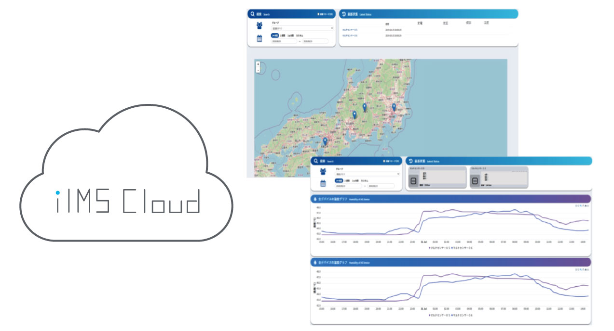Click the iIMS Cloud logo
Image resolution: width=614 pixels, height=331 pixels.
126,173
